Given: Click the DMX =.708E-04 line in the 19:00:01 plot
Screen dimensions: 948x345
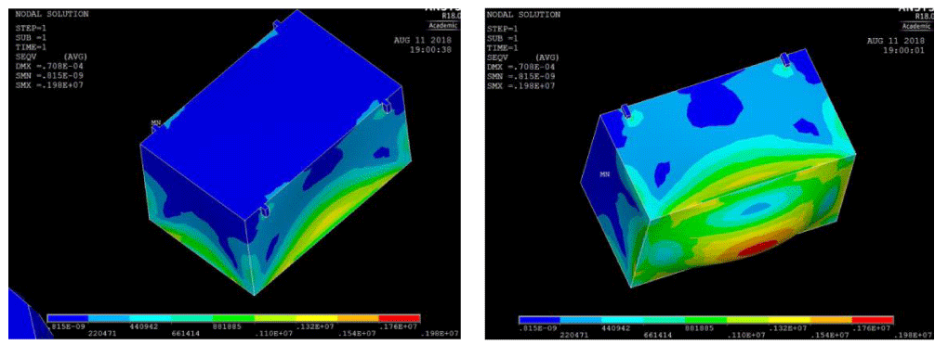Looking at the screenshot, I should [x=522, y=67].
